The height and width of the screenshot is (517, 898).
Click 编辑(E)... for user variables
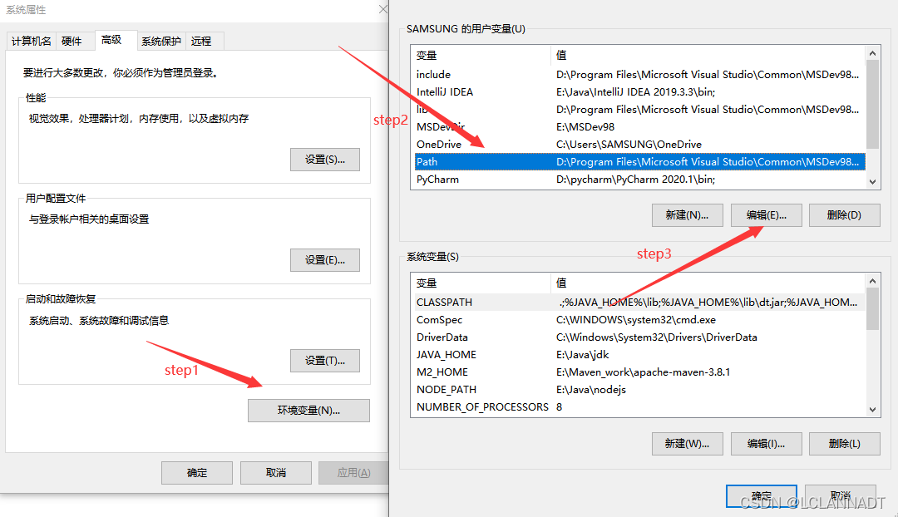[x=767, y=215]
